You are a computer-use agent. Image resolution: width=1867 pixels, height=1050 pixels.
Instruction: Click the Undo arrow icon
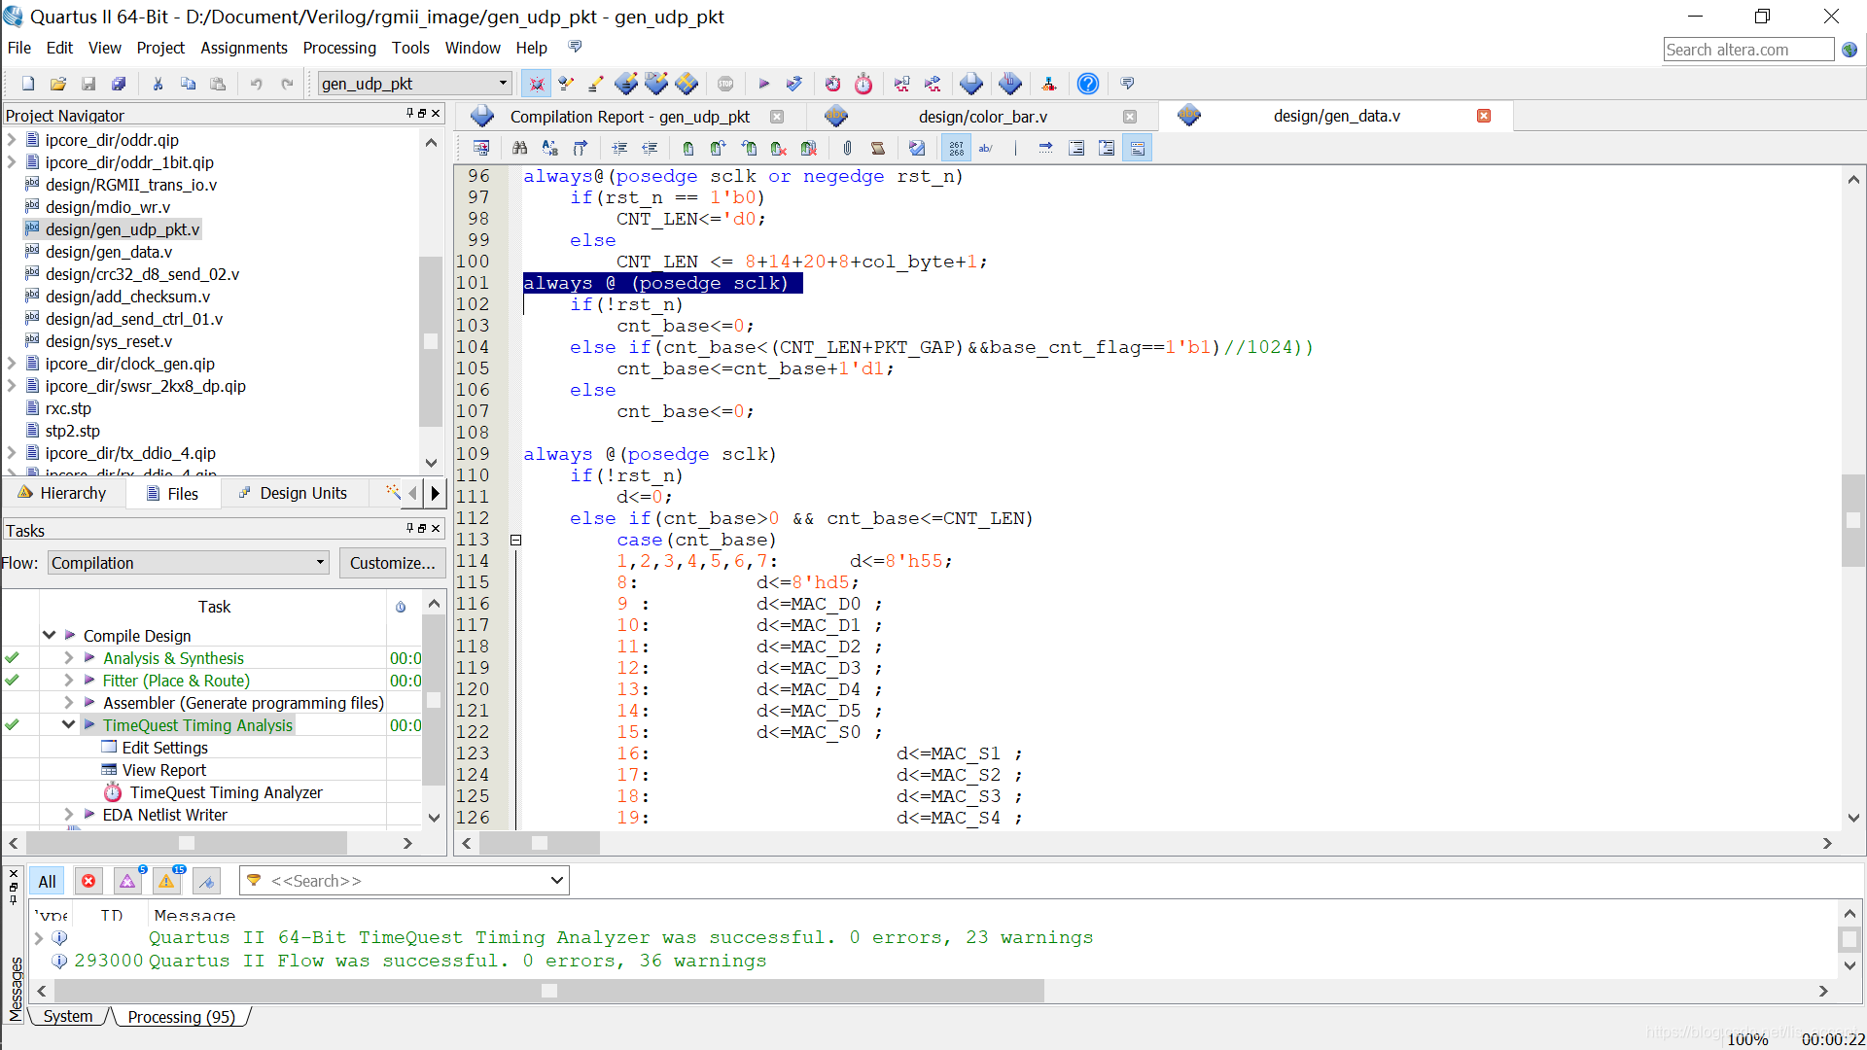click(x=257, y=84)
